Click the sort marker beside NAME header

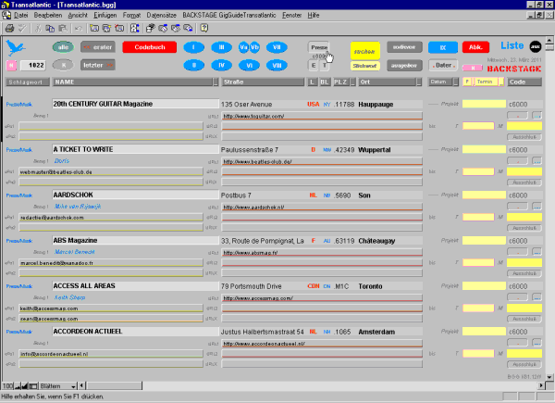216,82
